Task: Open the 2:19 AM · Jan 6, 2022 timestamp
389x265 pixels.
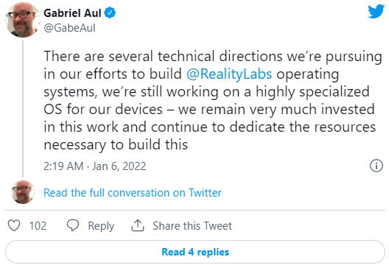Action: click(x=95, y=166)
